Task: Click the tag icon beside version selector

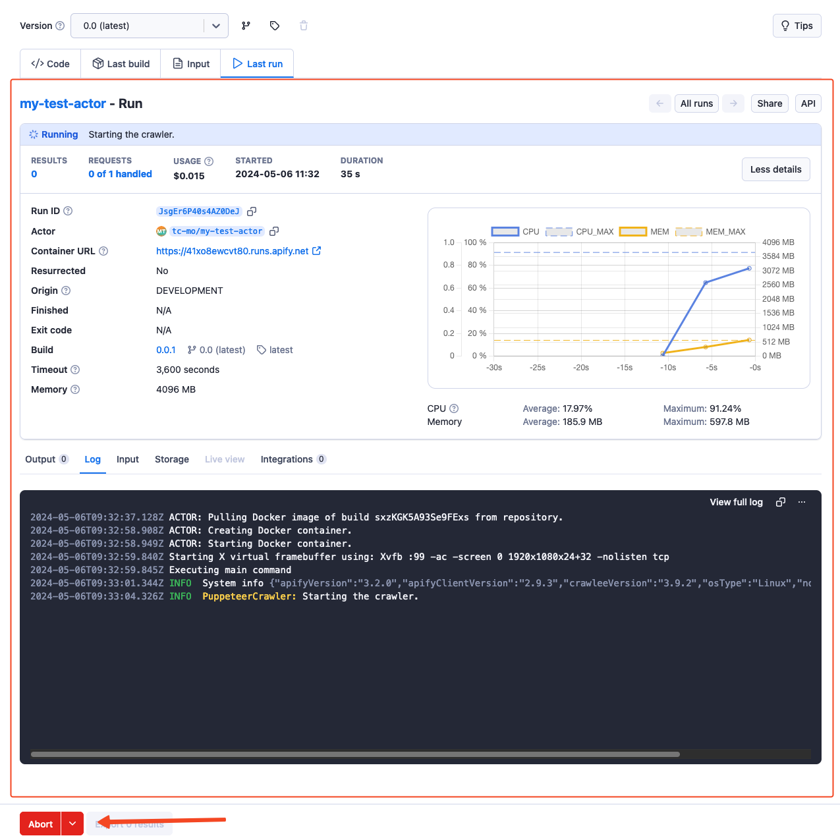Action: [275, 26]
